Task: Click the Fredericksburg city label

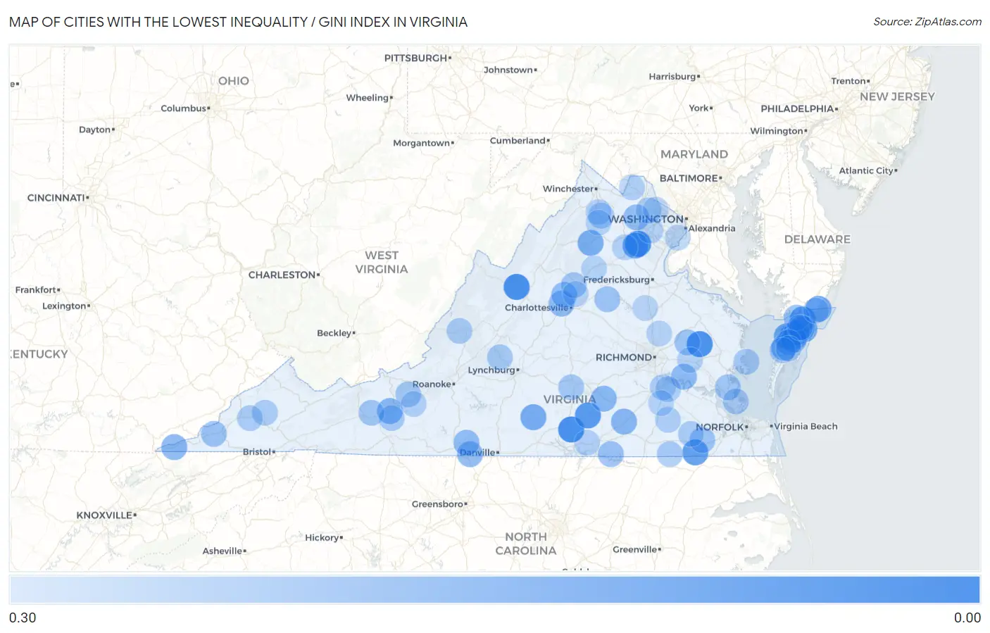Action: (x=616, y=280)
